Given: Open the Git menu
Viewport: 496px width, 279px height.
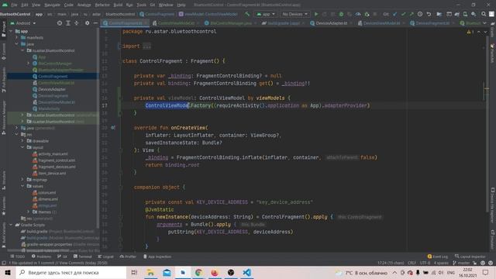Looking at the screenshot, I should tap(153, 5).
